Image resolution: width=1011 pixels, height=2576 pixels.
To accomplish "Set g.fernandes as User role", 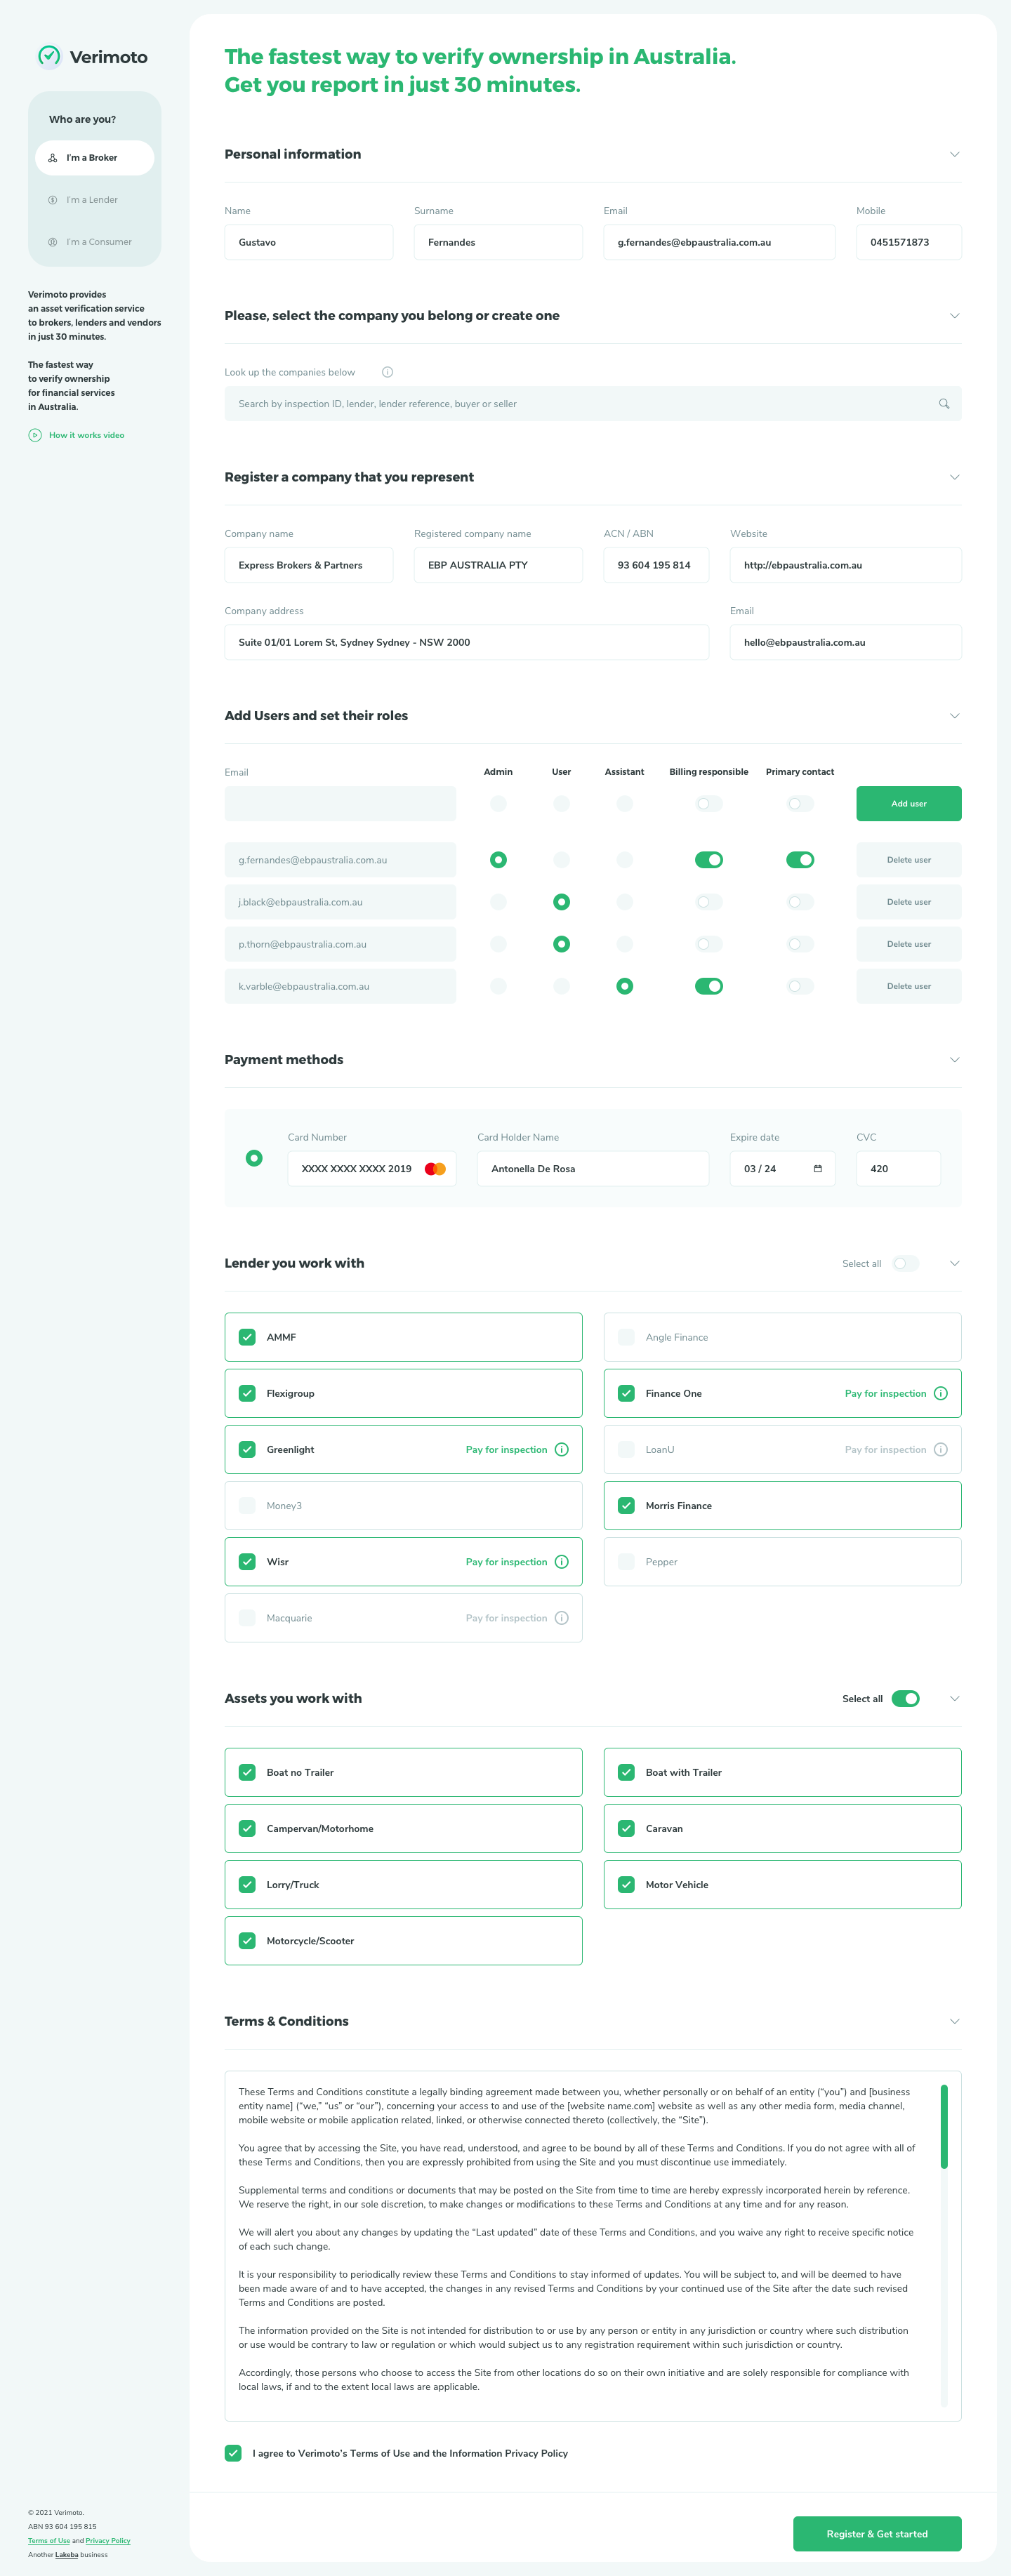I will click(562, 860).
